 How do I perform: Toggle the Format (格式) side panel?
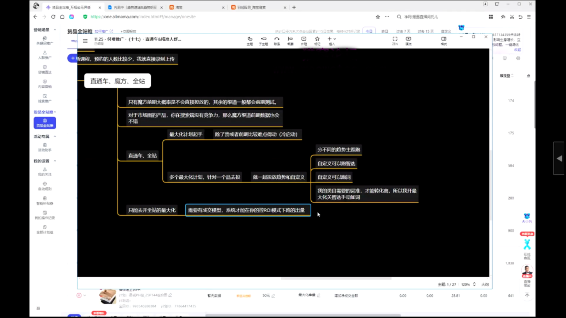(444, 40)
